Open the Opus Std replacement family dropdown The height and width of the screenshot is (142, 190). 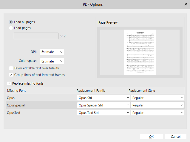(104, 98)
